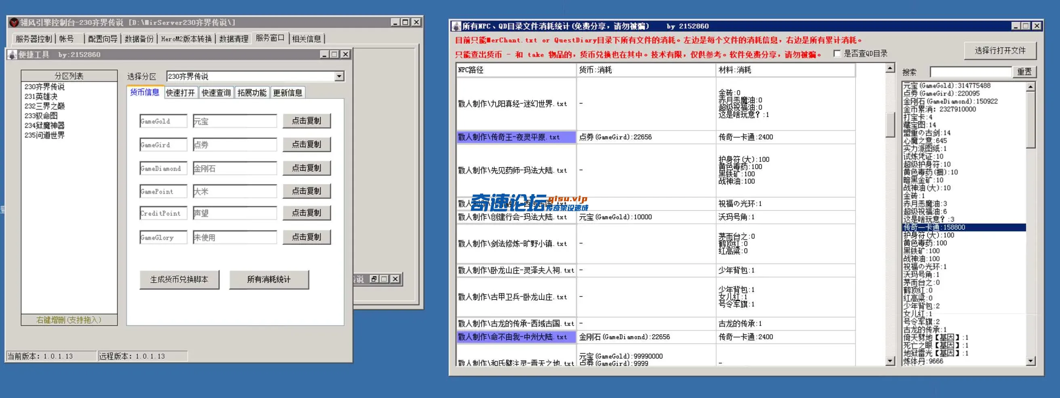The height and width of the screenshot is (398, 1060).
Task: Open the 拓展功能 tab
Action: (x=252, y=93)
